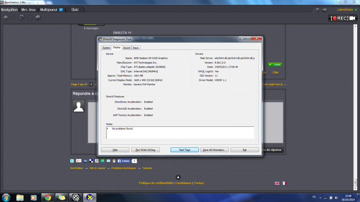Click the LatemEkans username at top right

click(345, 10)
